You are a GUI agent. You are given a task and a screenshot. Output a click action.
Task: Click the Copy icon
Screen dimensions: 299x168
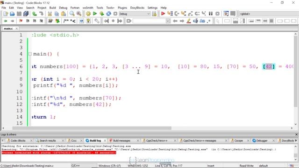click(57, 14)
